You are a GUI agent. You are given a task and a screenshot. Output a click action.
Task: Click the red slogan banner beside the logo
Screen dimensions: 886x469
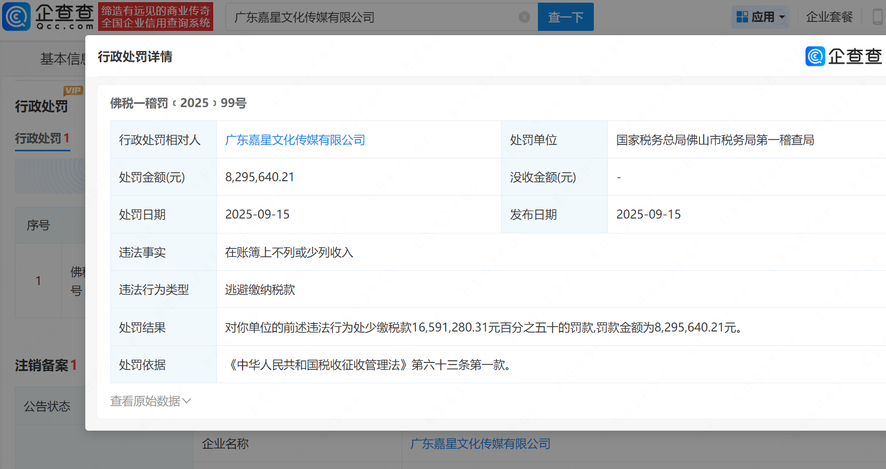[156, 17]
